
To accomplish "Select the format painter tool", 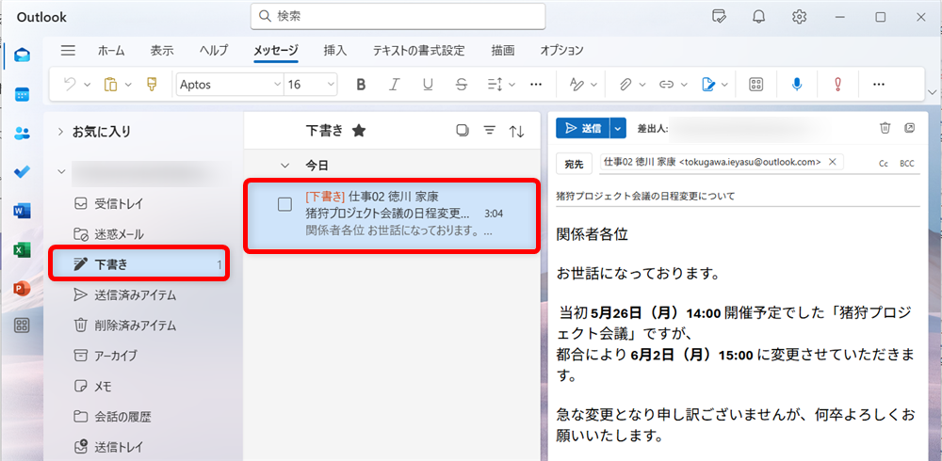I will (152, 85).
